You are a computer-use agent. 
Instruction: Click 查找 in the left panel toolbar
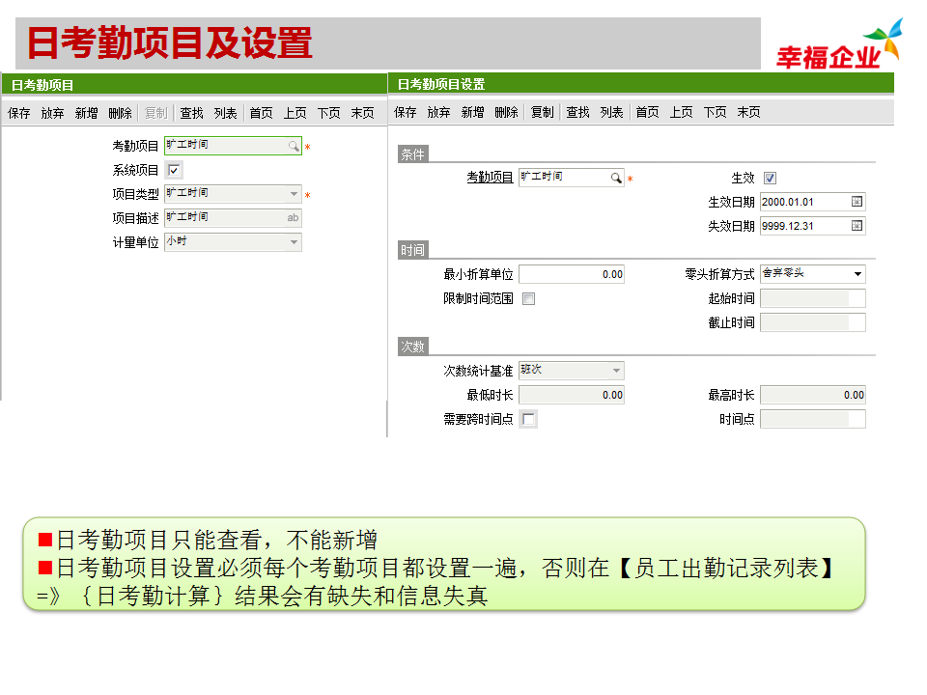pyautogui.click(x=192, y=112)
